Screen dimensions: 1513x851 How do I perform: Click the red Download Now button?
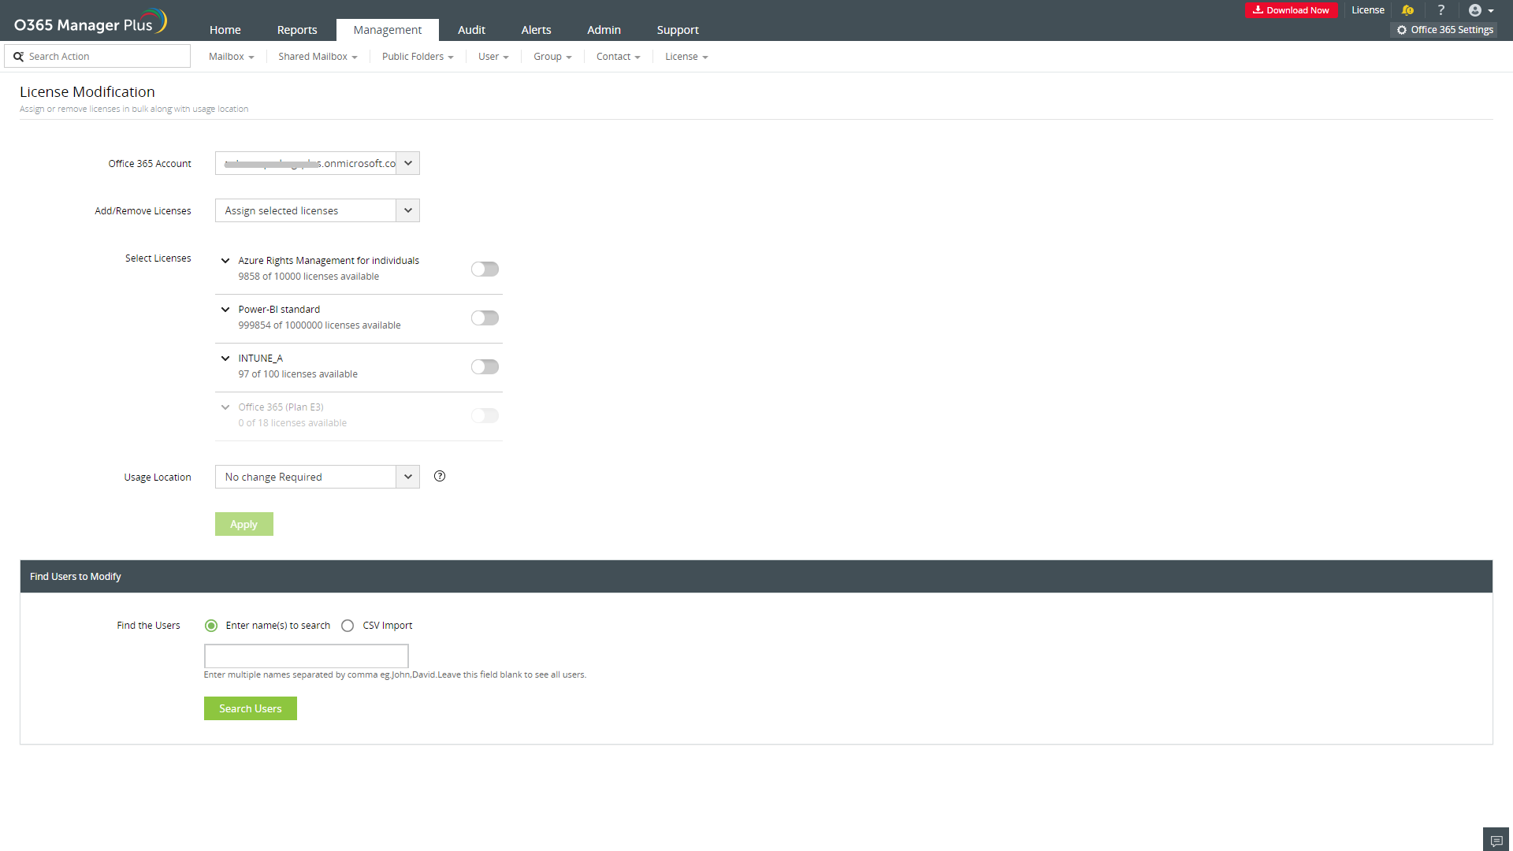click(x=1291, y=10)
